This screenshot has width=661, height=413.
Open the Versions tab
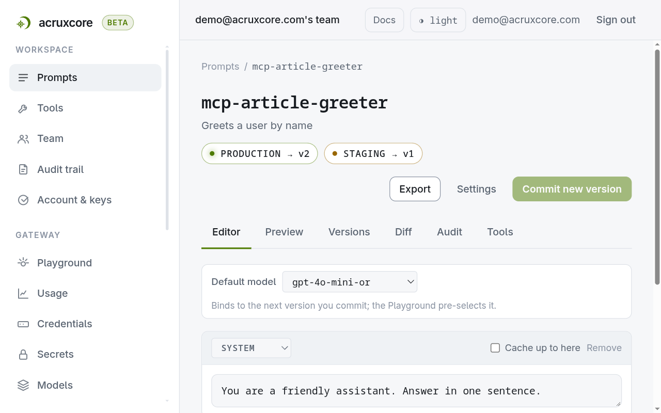point(349,232)
